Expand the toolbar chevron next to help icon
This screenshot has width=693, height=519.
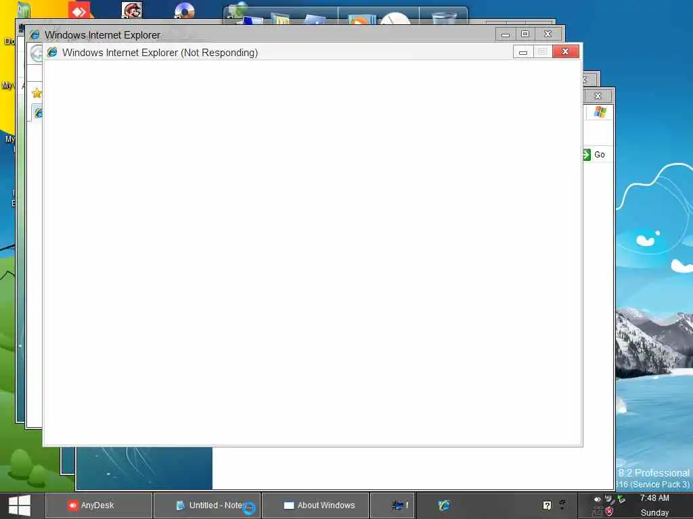[x=562, y=504]
